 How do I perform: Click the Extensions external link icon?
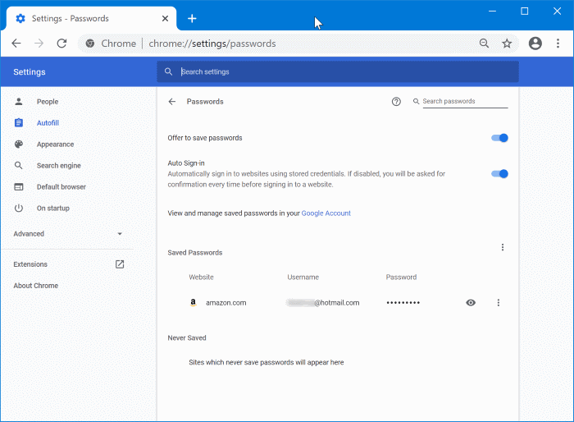(x=120, y=264)
